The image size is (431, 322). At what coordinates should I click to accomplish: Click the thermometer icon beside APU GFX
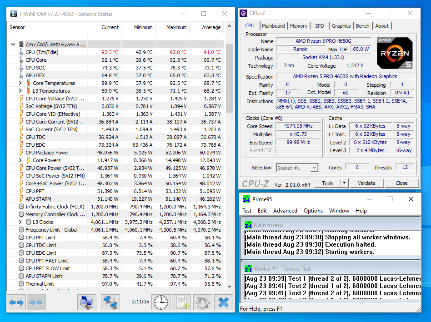click(21, 75)
